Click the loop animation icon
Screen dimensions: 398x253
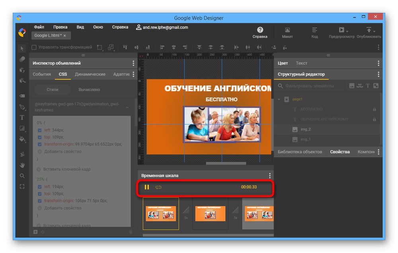(x=158, y=187)
